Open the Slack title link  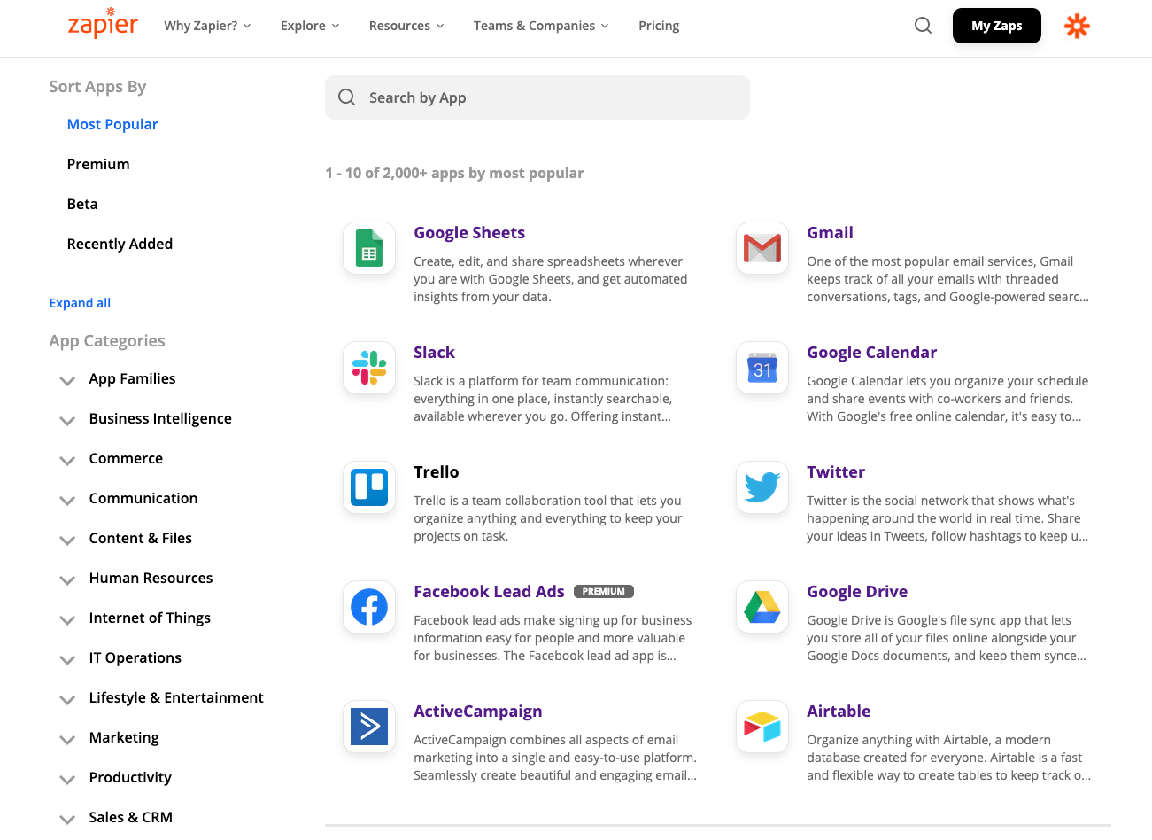point(434,352)
